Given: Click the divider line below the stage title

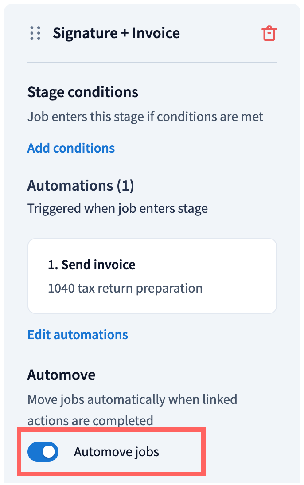Looking at the screenshot, I should 152,62.
